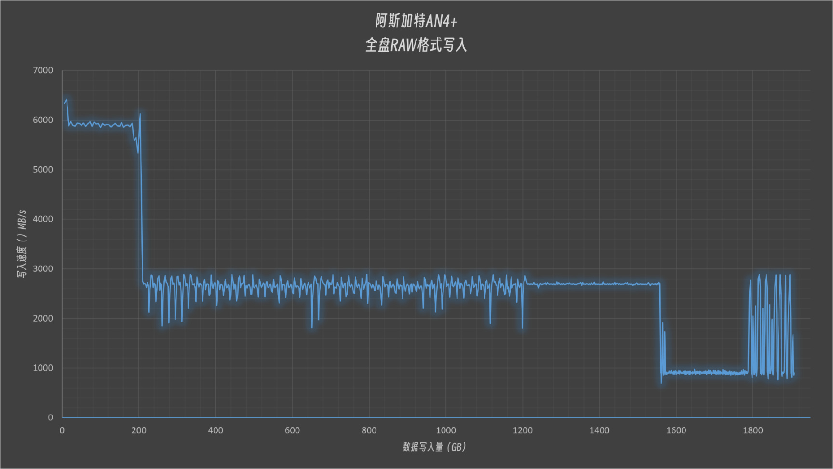Pick the 1800 label on the GB axis
Image resolution: width=833 pixels, height=469 pixels.
(x=753, y=430)
